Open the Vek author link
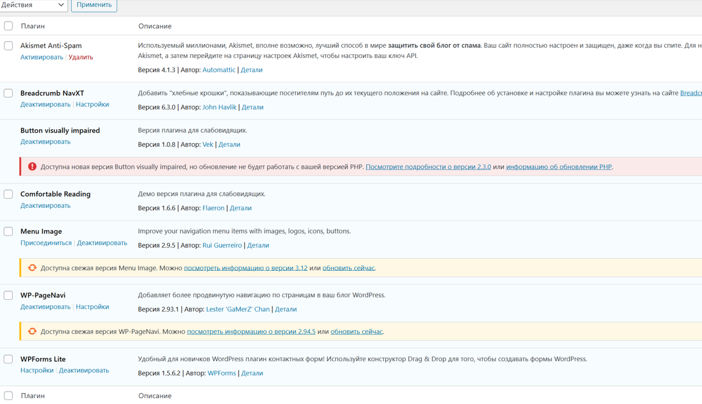Image resolution: width=702 pixels, height=404 pixels. 208,144
